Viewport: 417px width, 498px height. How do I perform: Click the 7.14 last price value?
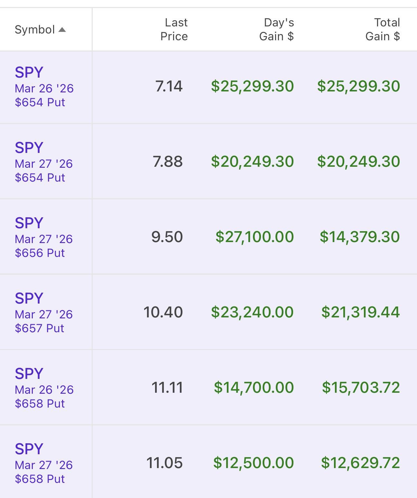tap(169, 86)
